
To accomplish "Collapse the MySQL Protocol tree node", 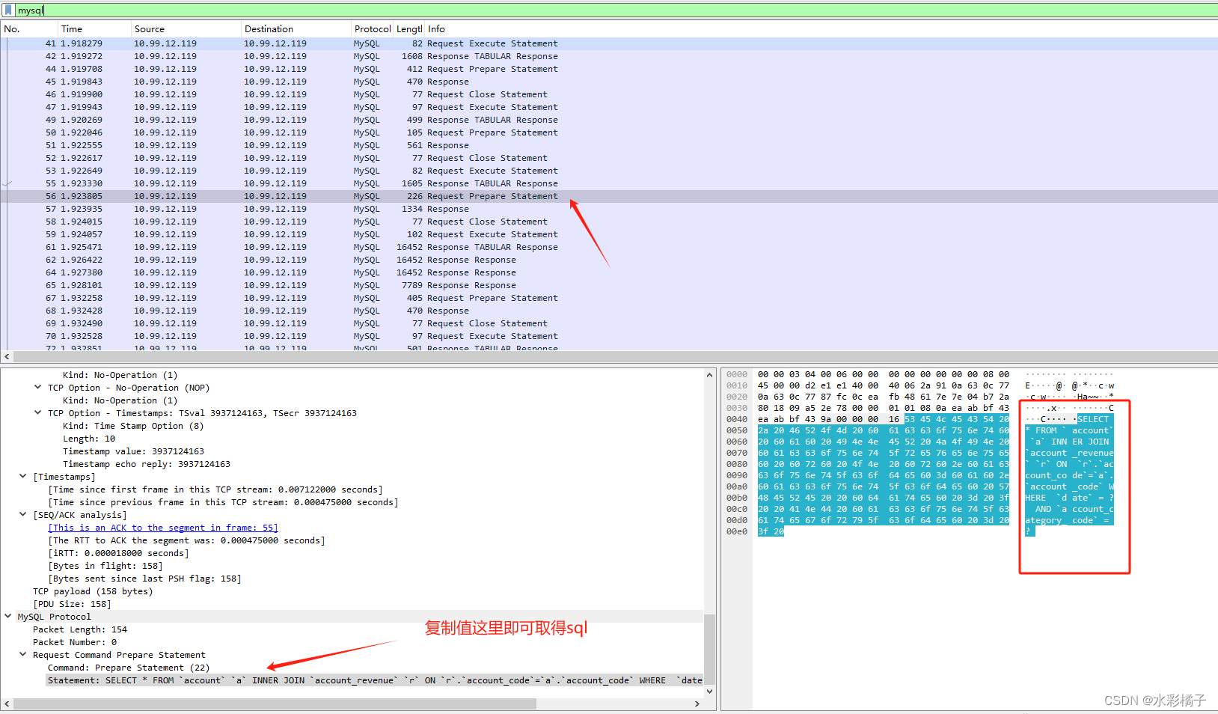I will pos(8,616).
